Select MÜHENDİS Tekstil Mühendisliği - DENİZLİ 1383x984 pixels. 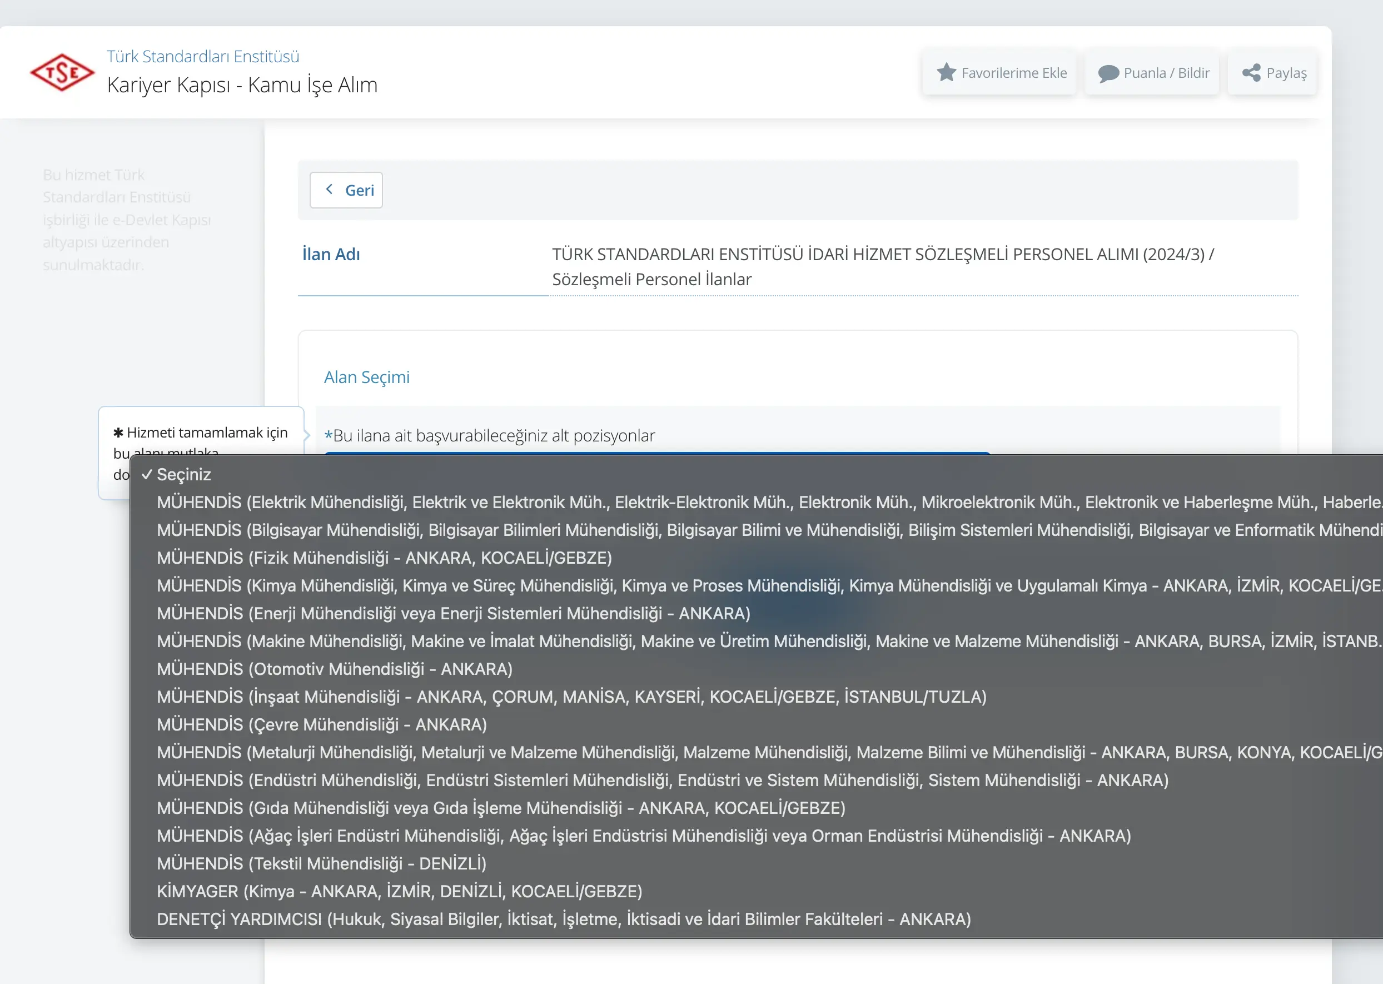756,864
